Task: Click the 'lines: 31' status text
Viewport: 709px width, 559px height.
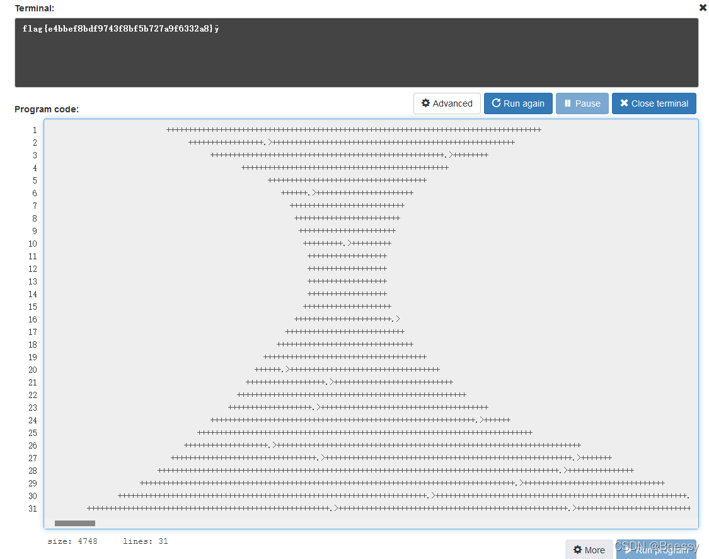Action: pyautogui.click(x=146, y=541)
